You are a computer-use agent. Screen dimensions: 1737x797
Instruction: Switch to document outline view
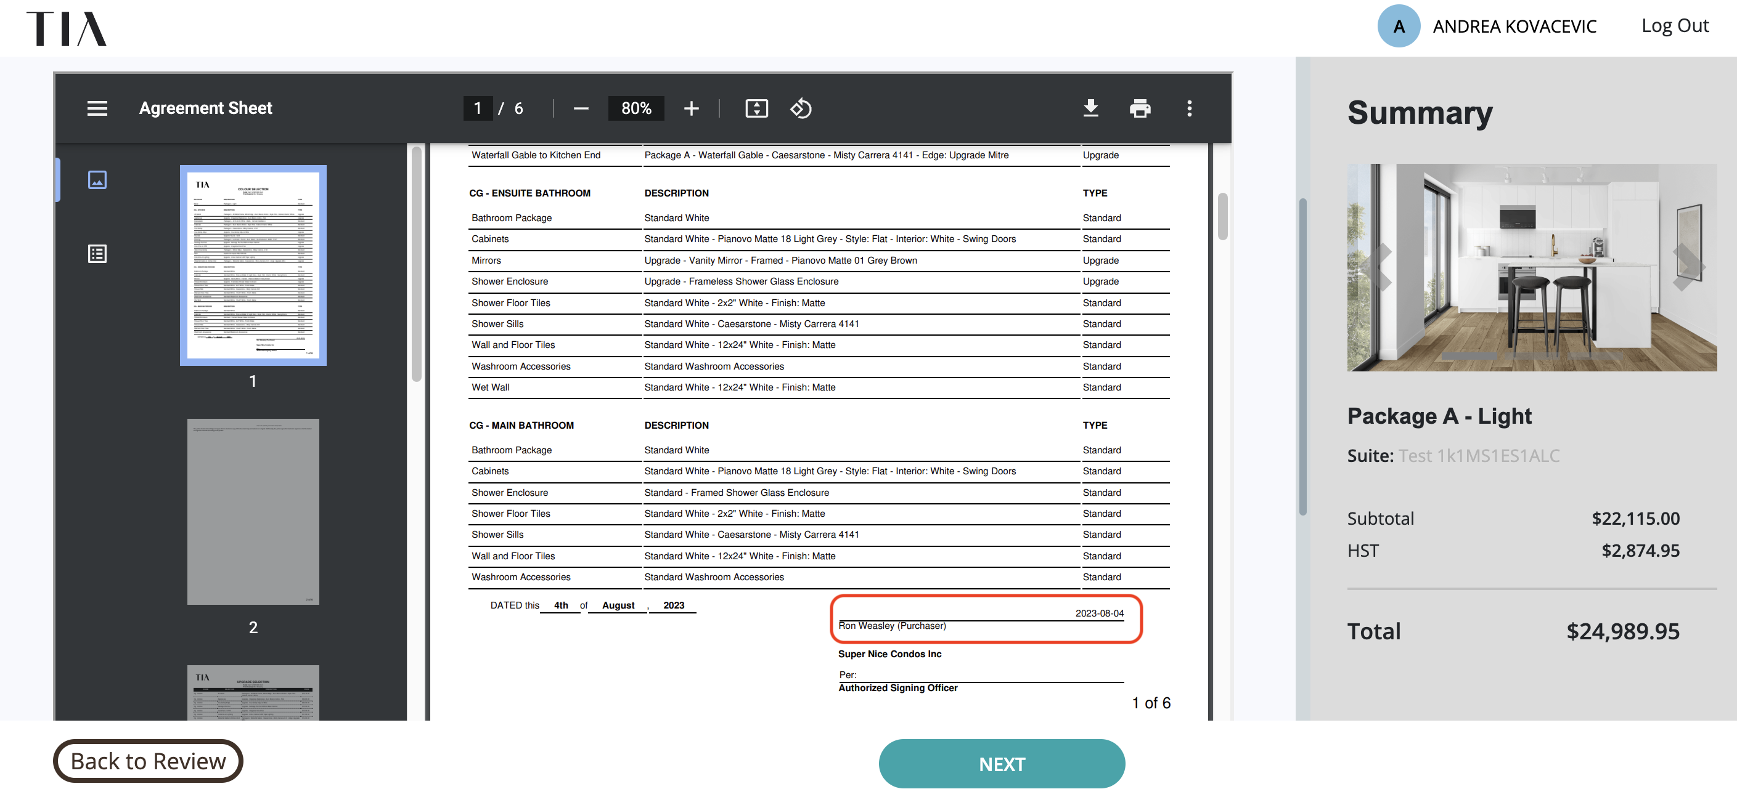click(97, 254)
